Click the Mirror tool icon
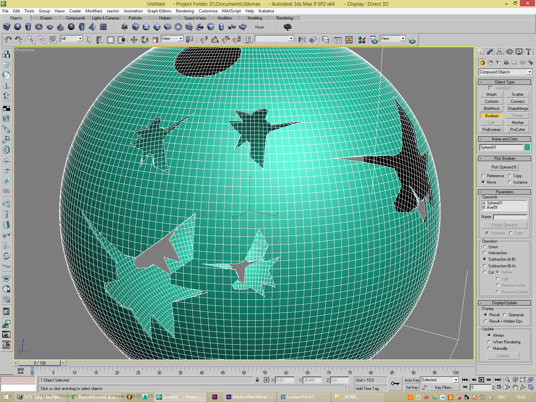This screenshot has height=402, width=536. pyautogui.click(x=302, y=40)
